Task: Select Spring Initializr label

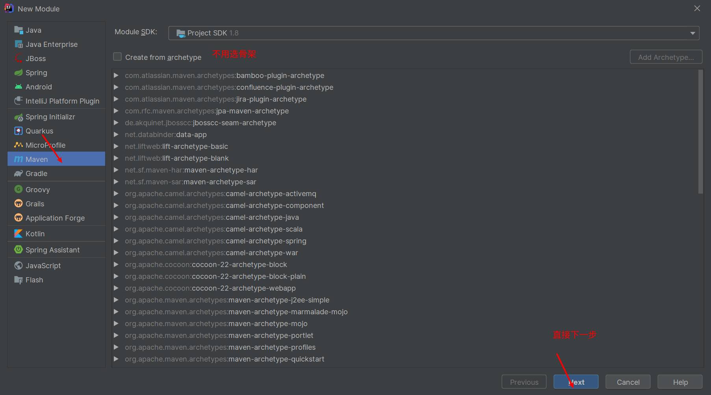Action: pos(50,117)
